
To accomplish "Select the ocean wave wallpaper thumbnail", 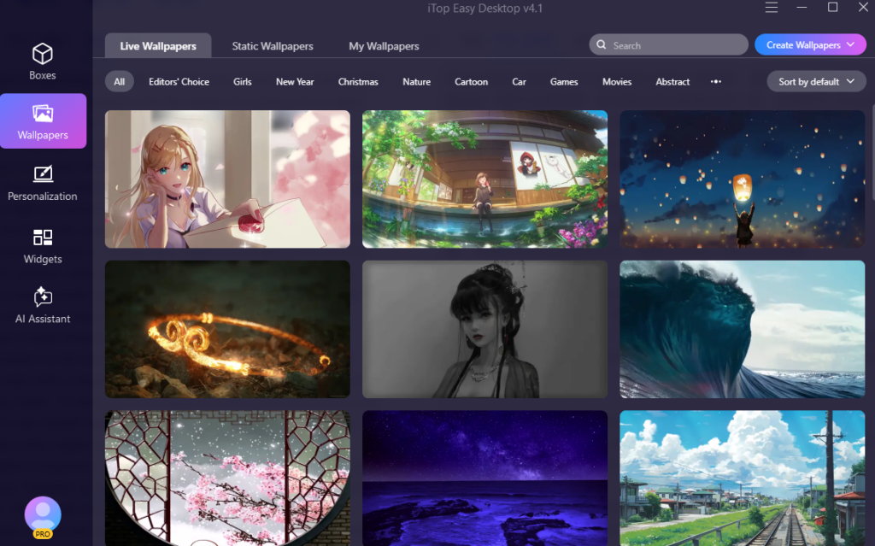I will click(x=742, y=329).
